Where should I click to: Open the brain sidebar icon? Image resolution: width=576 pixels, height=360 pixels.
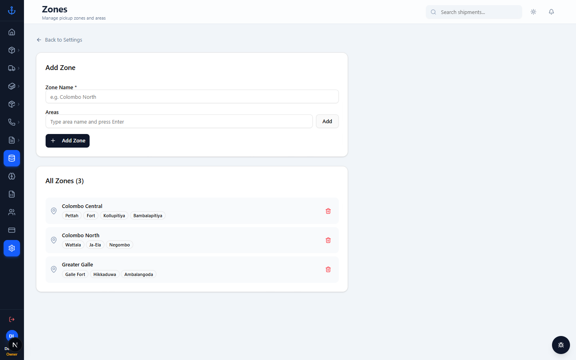[12, 176]
